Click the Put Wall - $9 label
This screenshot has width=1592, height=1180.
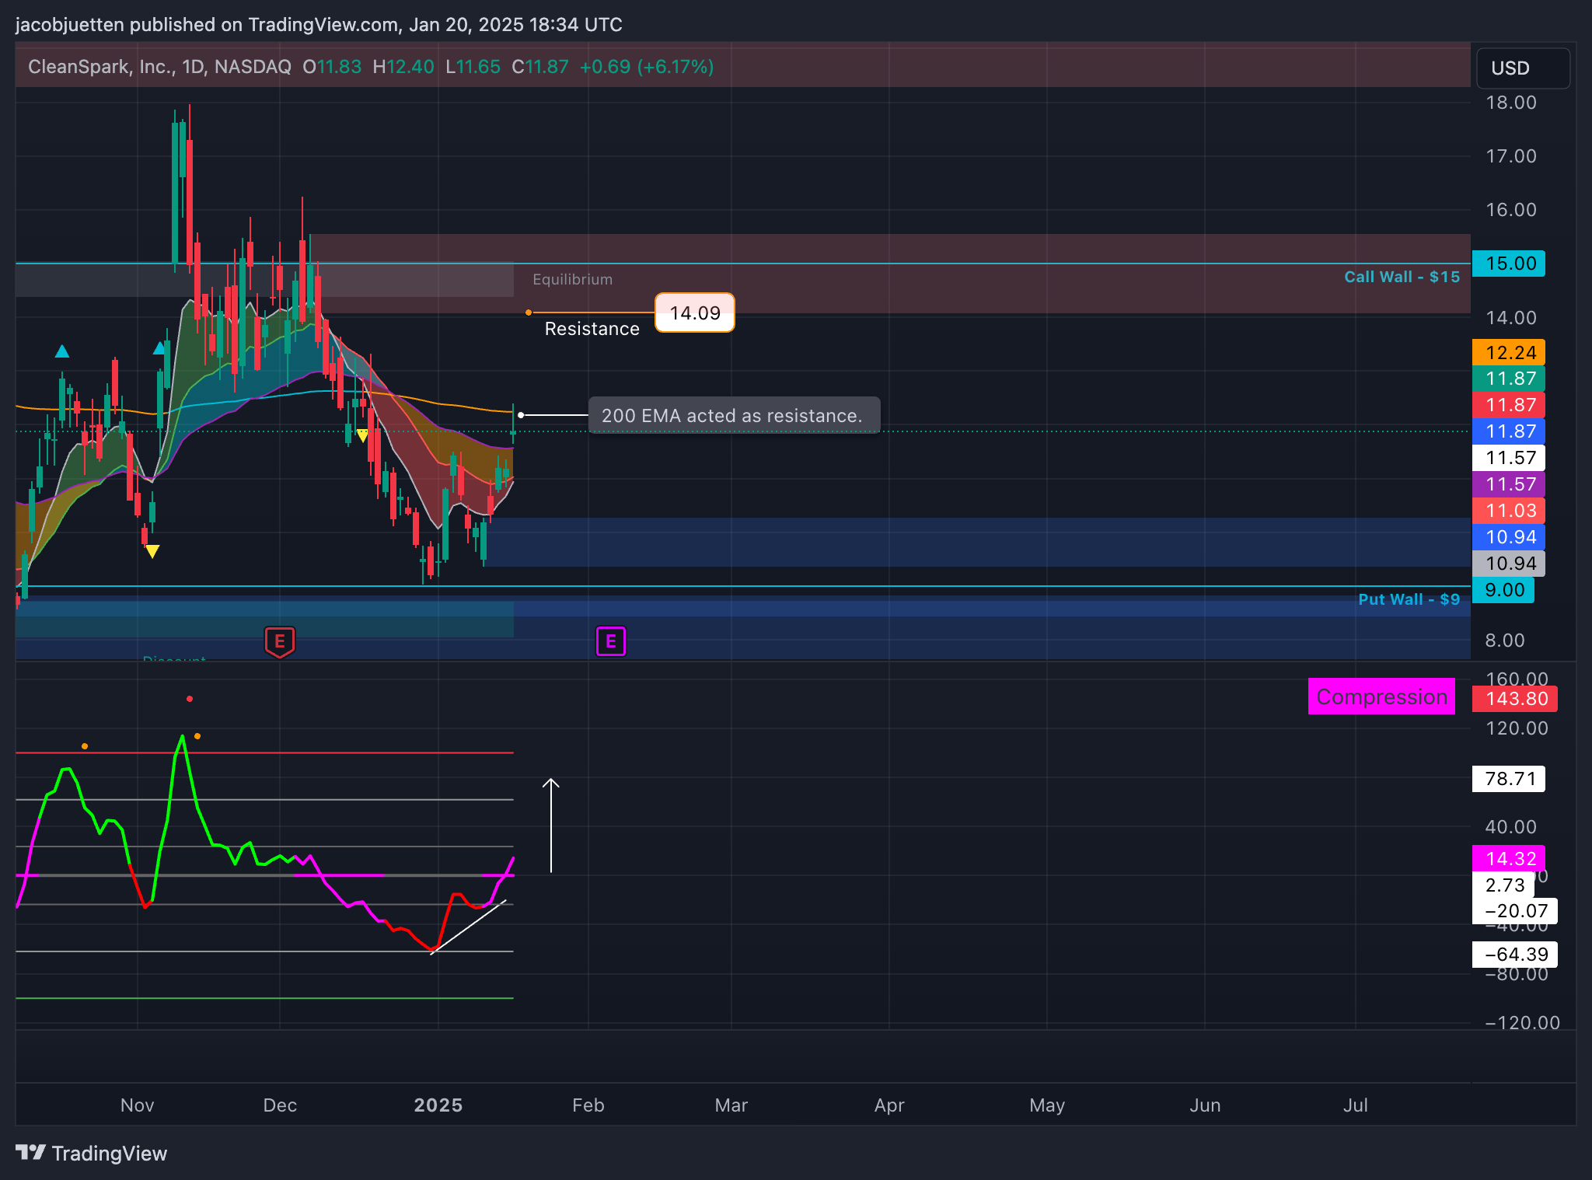tap(1409, 599)
